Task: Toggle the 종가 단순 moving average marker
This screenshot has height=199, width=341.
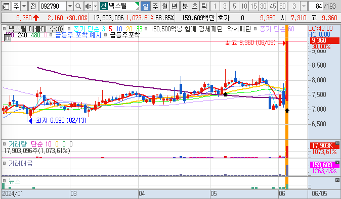Action: coord(69,29)
